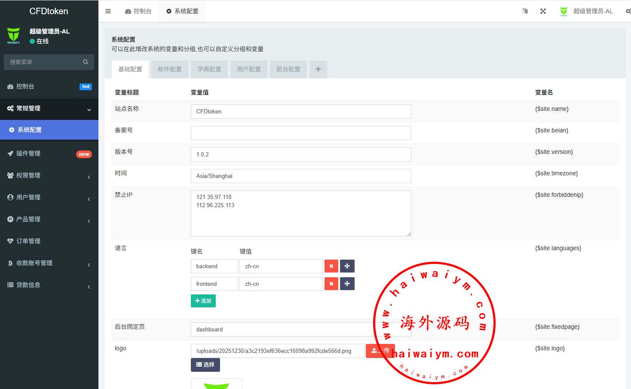
Task: Switch to the 用户配置 tab
Action: (x=249, y=69)
